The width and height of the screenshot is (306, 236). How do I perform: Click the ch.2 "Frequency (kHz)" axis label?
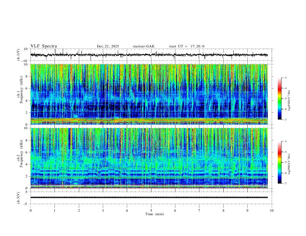point(22,153)
